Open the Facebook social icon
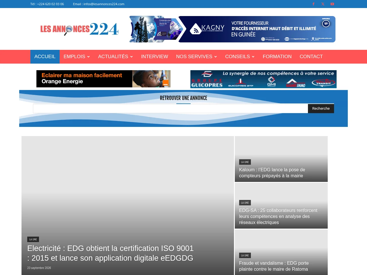The height and width of the screenshot is (275, 367). coord(313,4)
